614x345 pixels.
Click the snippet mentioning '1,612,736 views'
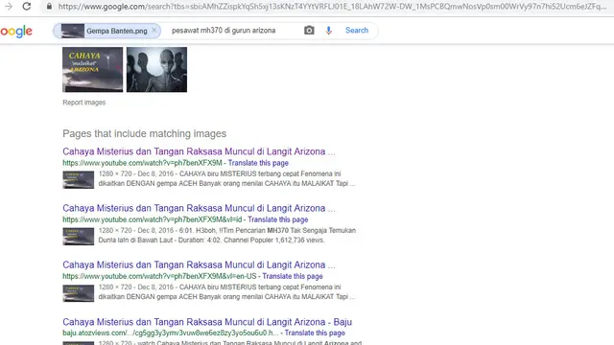click(x=227, y=235)
